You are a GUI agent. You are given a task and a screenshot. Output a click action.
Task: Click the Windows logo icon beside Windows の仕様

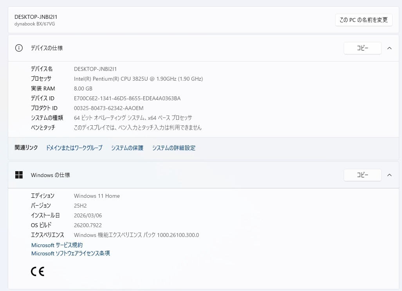[x=19, y=175]
